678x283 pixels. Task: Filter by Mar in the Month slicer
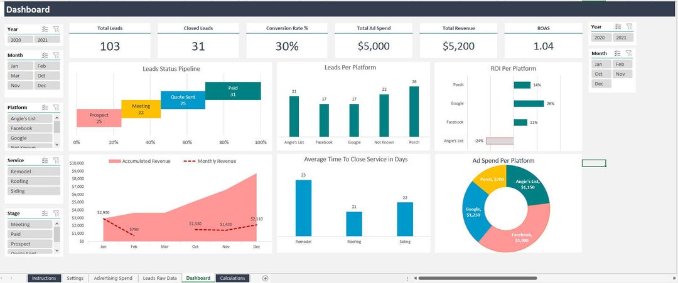[x=20, y=76]
